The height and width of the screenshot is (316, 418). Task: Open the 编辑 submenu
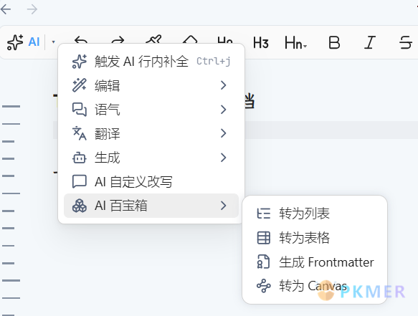[151, 85]
